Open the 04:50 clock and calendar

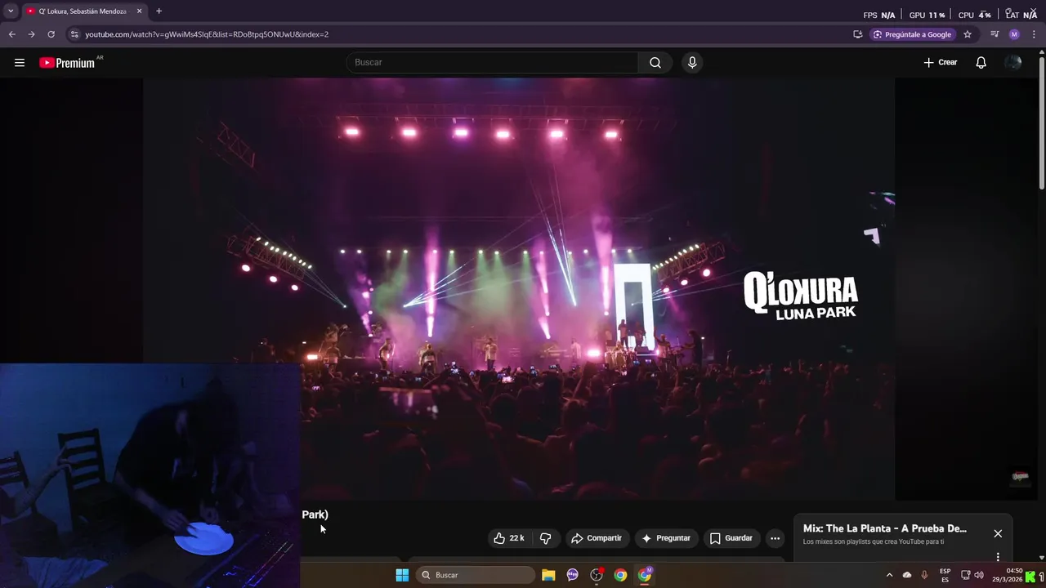click(1008, 575)
